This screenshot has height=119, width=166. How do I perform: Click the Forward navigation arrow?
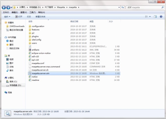8,7
